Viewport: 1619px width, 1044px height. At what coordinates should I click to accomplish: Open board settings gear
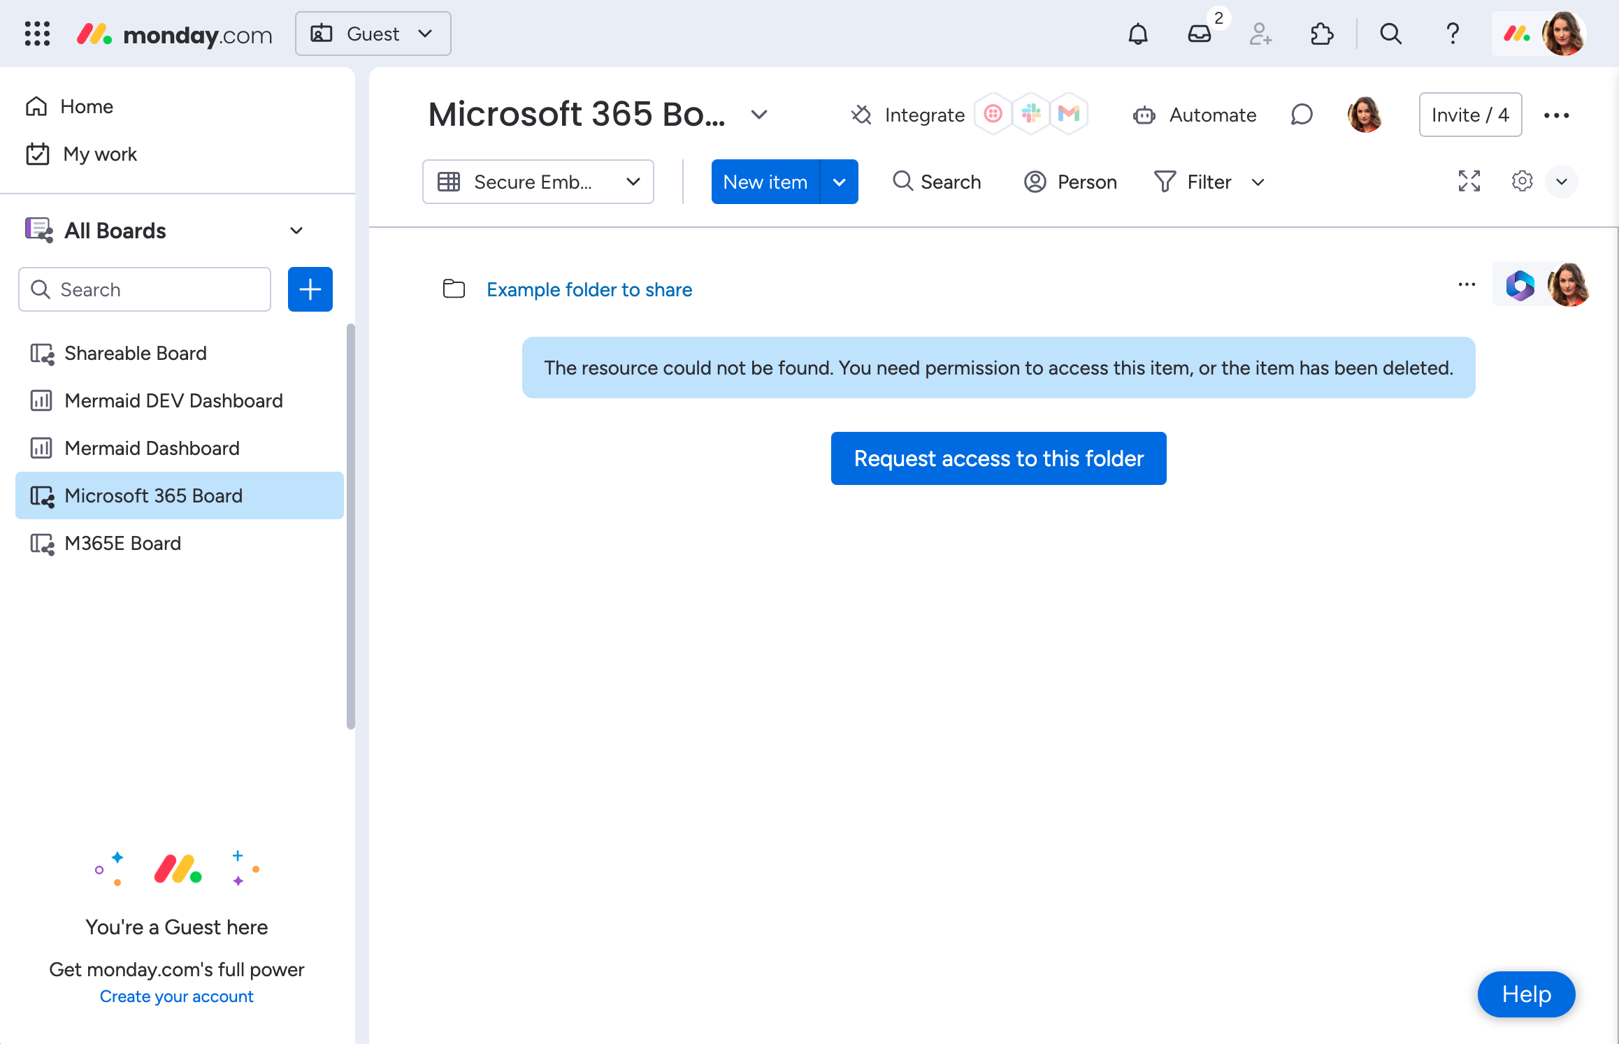tap(1522, 182)
